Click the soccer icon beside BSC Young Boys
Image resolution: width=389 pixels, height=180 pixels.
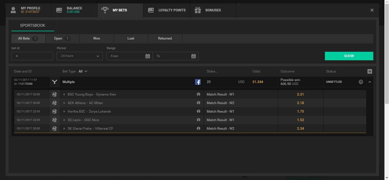54,94
